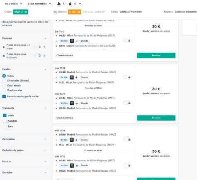This screenshot has height=180, width=197.
Task: Click 'Directo' badge on mié 14/12 flight
Action: (x=85, y=165)
